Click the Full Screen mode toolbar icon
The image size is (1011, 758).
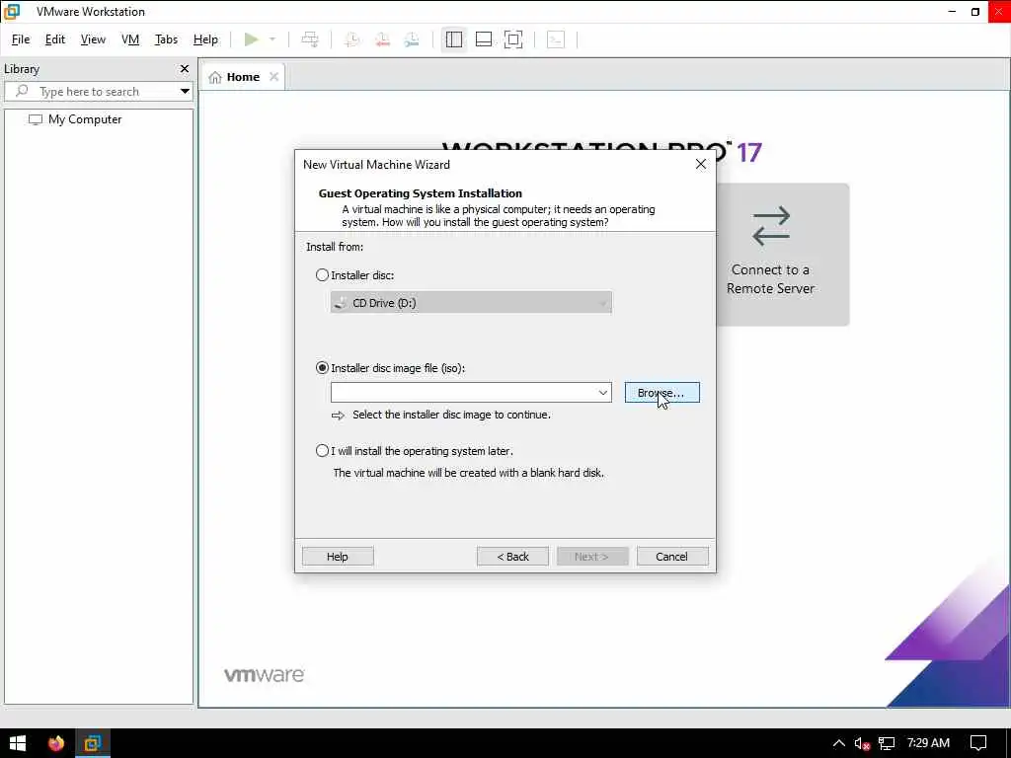click(513, 39)
